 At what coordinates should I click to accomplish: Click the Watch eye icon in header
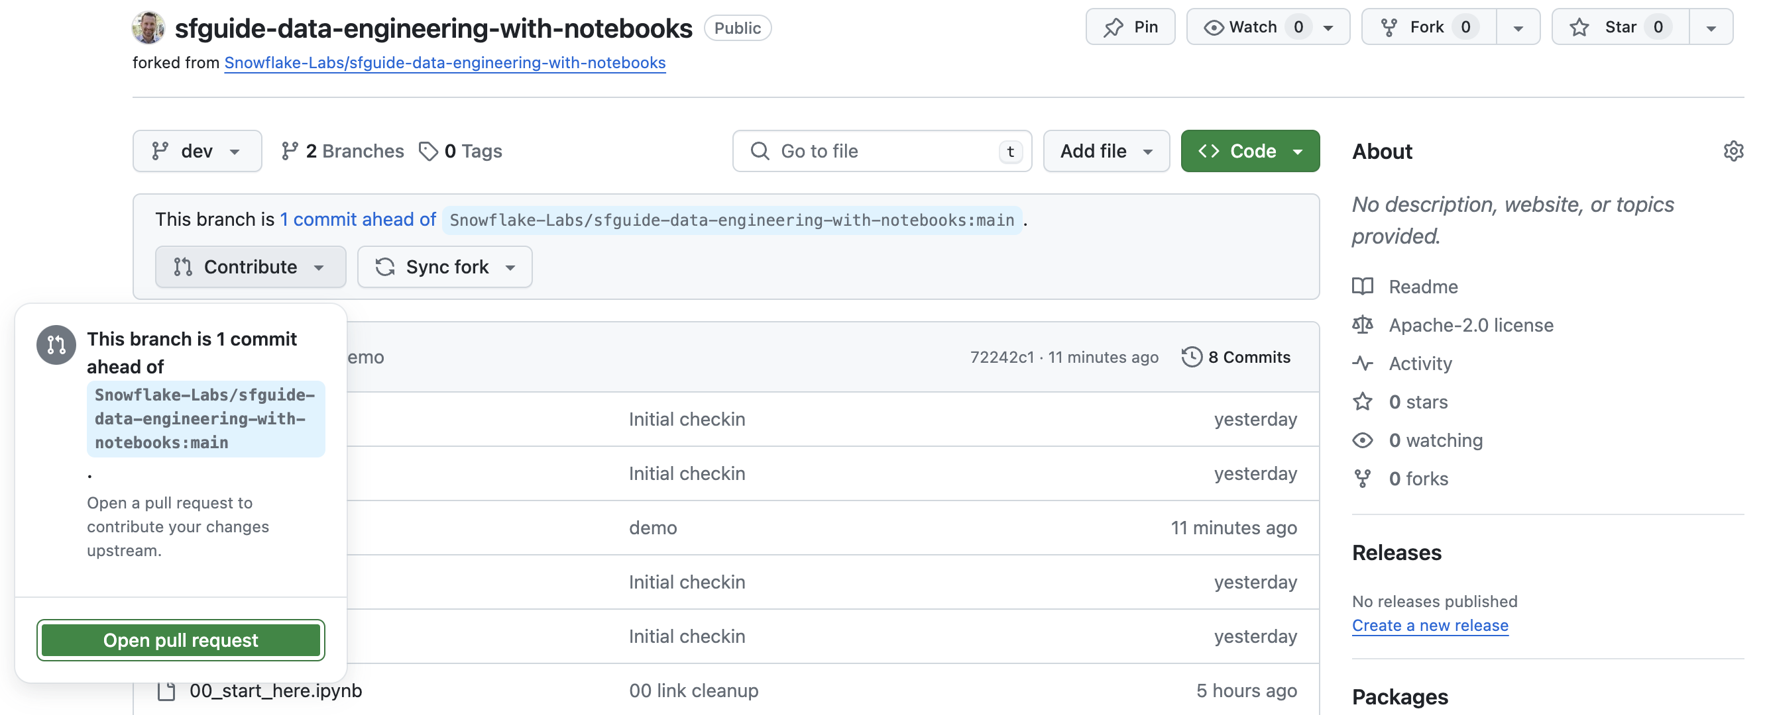pos(1214,27)
